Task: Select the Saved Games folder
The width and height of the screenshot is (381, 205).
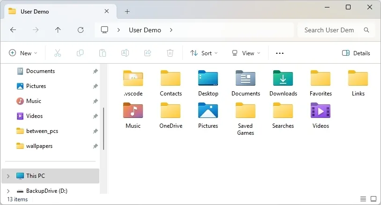Action: tap(246, 119)
